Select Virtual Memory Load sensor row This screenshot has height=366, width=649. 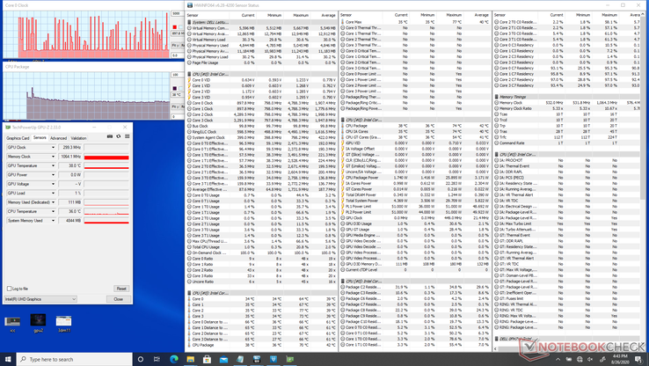[262, 40]
